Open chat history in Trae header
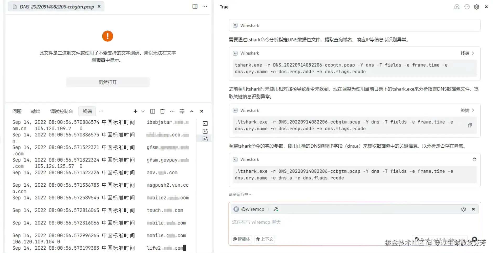Screen dimensions: 493x253 467,7
